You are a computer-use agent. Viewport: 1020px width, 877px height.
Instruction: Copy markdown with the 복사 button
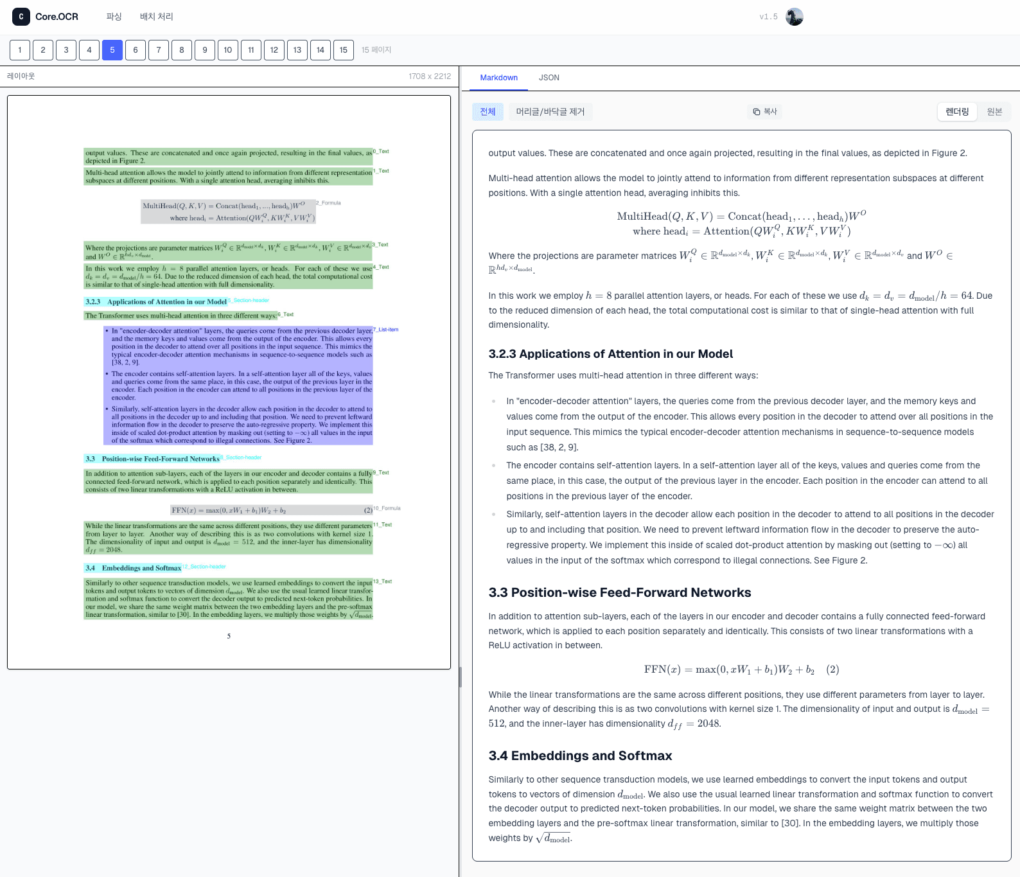(x=765, y=112)
